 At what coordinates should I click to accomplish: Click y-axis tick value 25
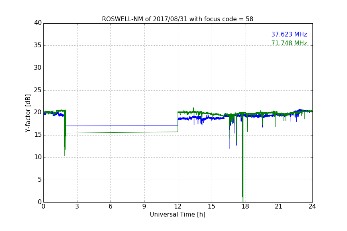38,90
